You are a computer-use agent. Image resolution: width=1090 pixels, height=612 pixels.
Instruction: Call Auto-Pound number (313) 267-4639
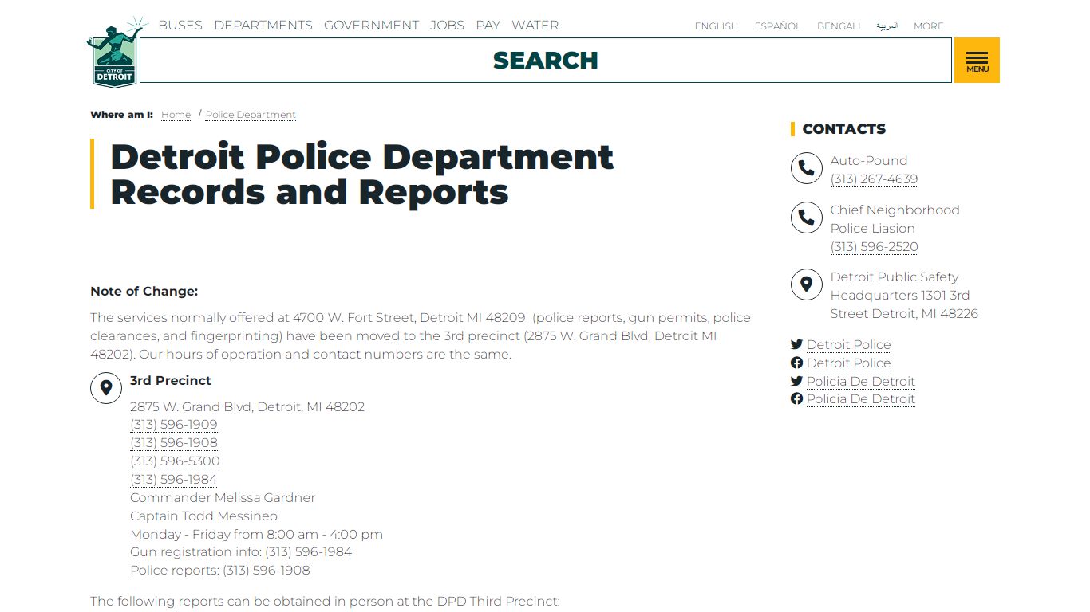[874, 179]
